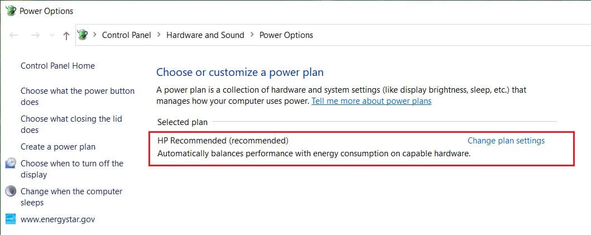Viewport: 591px width, 235px height.
Task: Click the Forward navigation arrow
Action: (35, 35)
